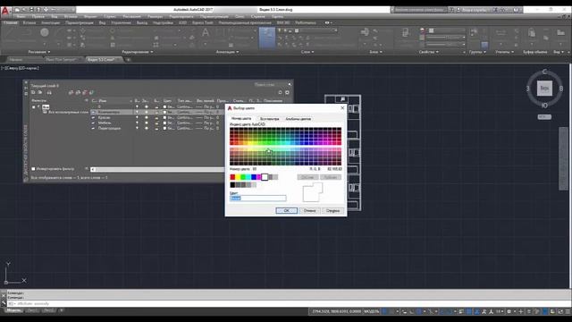Click the Insert block icon in Блок panel

point(365,32)
